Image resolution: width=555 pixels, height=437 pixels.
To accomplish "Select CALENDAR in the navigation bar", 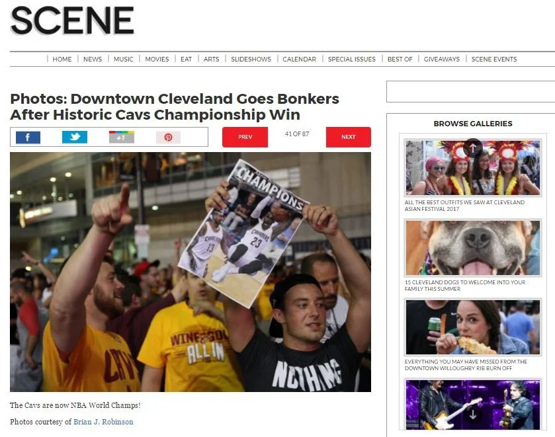I will coord(299,59).
